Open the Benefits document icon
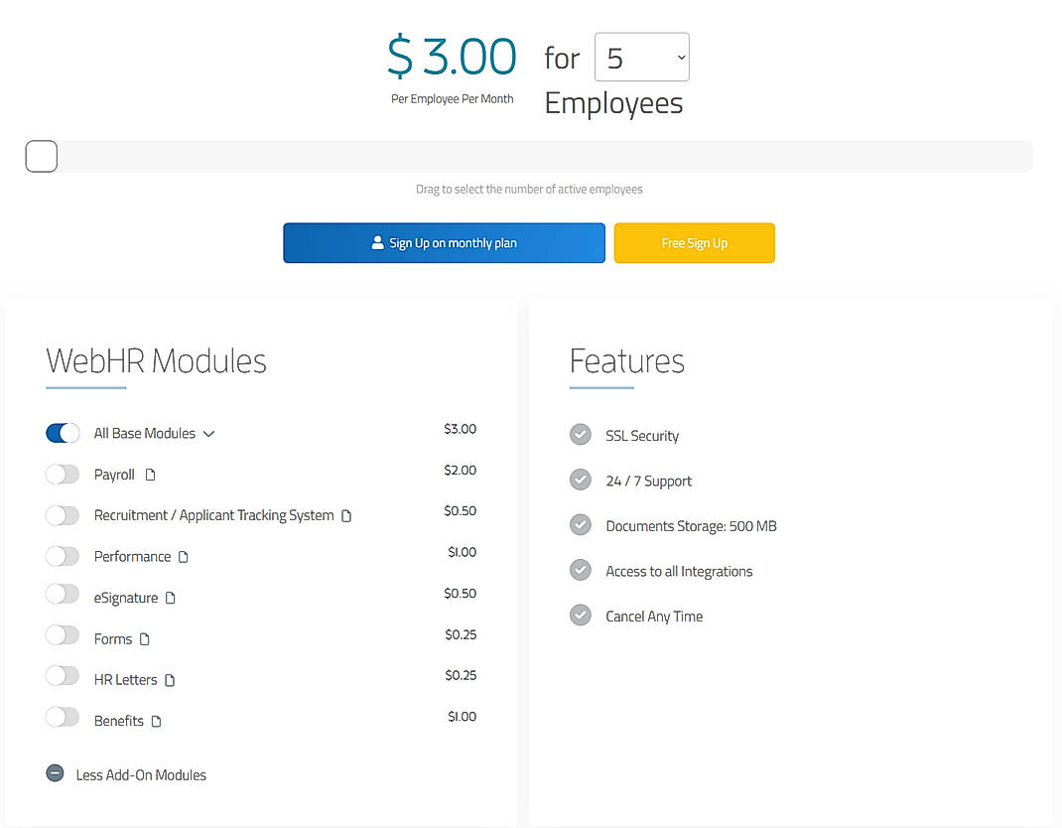This screenshot has width=1062, height=828. pyautogui.click(x=156, y=722)
